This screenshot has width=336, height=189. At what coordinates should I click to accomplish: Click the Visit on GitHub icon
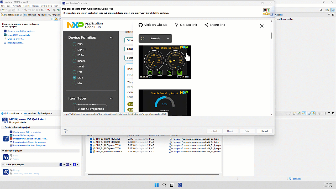[x=140, y=25]
